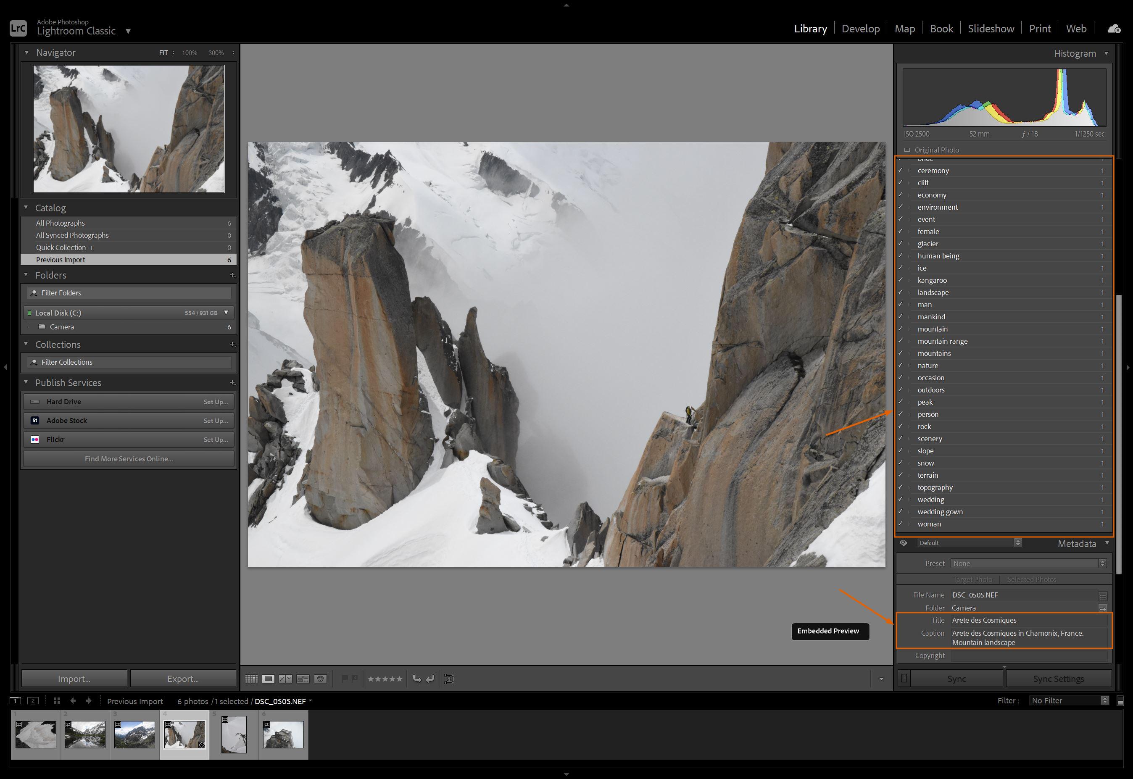Select the draw face region icon
This screenshot has width=1133, height=779.
click(449, 679)
